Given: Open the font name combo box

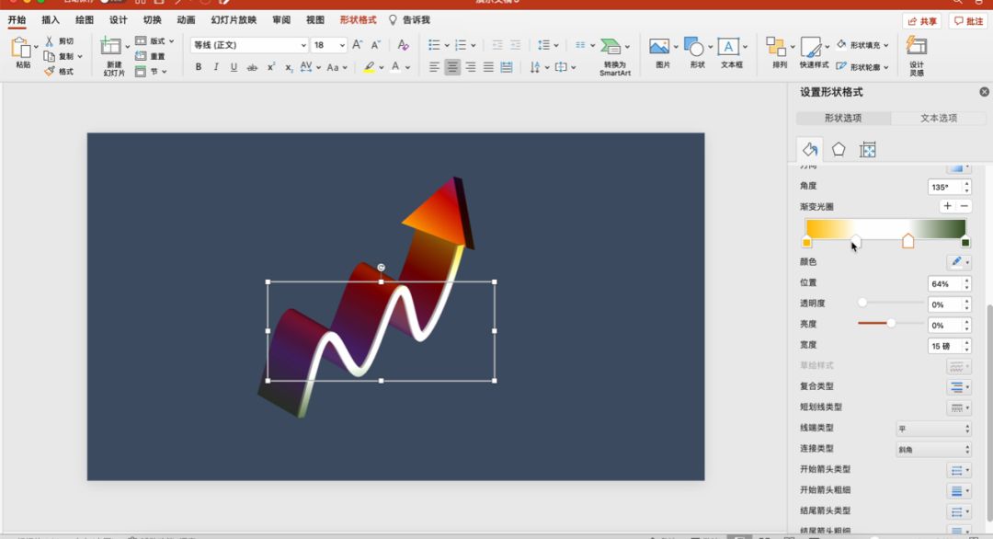Looking at the screenshot, I should 249,45.
